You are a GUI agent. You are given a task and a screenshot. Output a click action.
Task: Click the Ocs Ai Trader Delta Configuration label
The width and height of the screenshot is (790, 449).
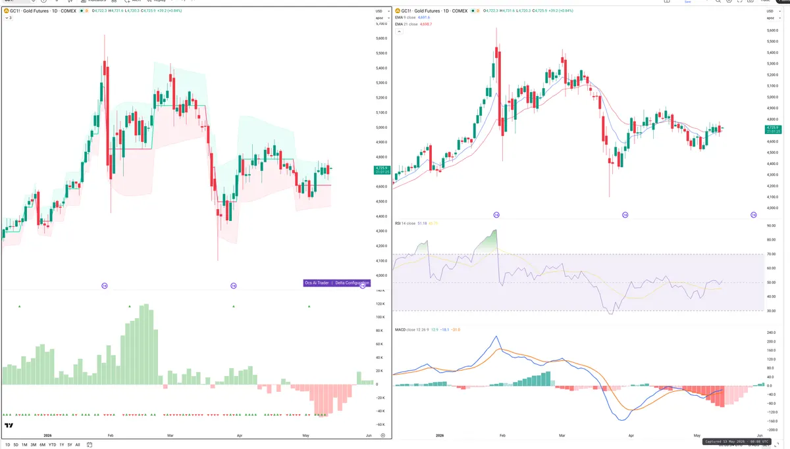[336, 283]
